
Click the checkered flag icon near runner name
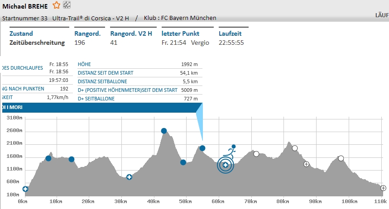coord(67,5)
